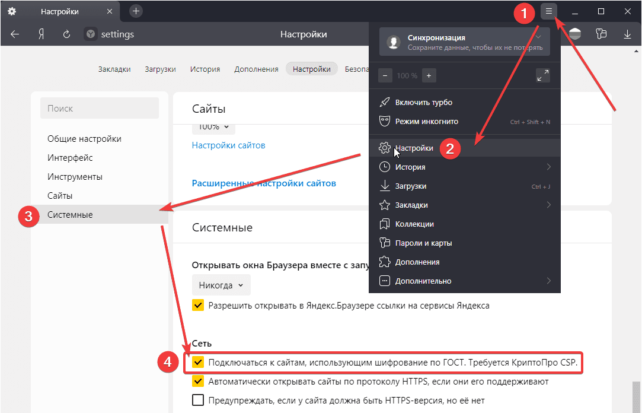
Task: Switch to the 'Закладки' tab
Action: 114,69
